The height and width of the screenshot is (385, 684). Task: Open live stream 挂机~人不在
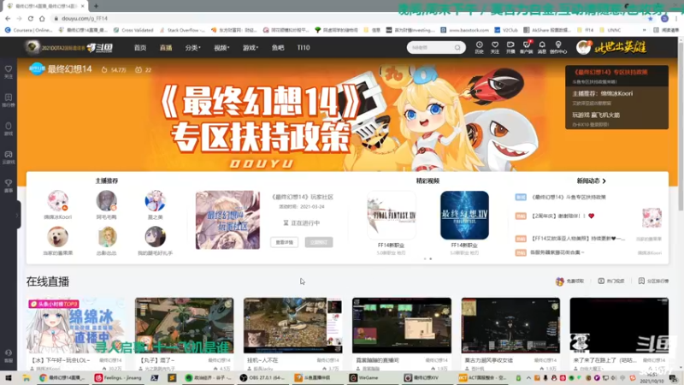pyautogui.click(x=292, y=326)
